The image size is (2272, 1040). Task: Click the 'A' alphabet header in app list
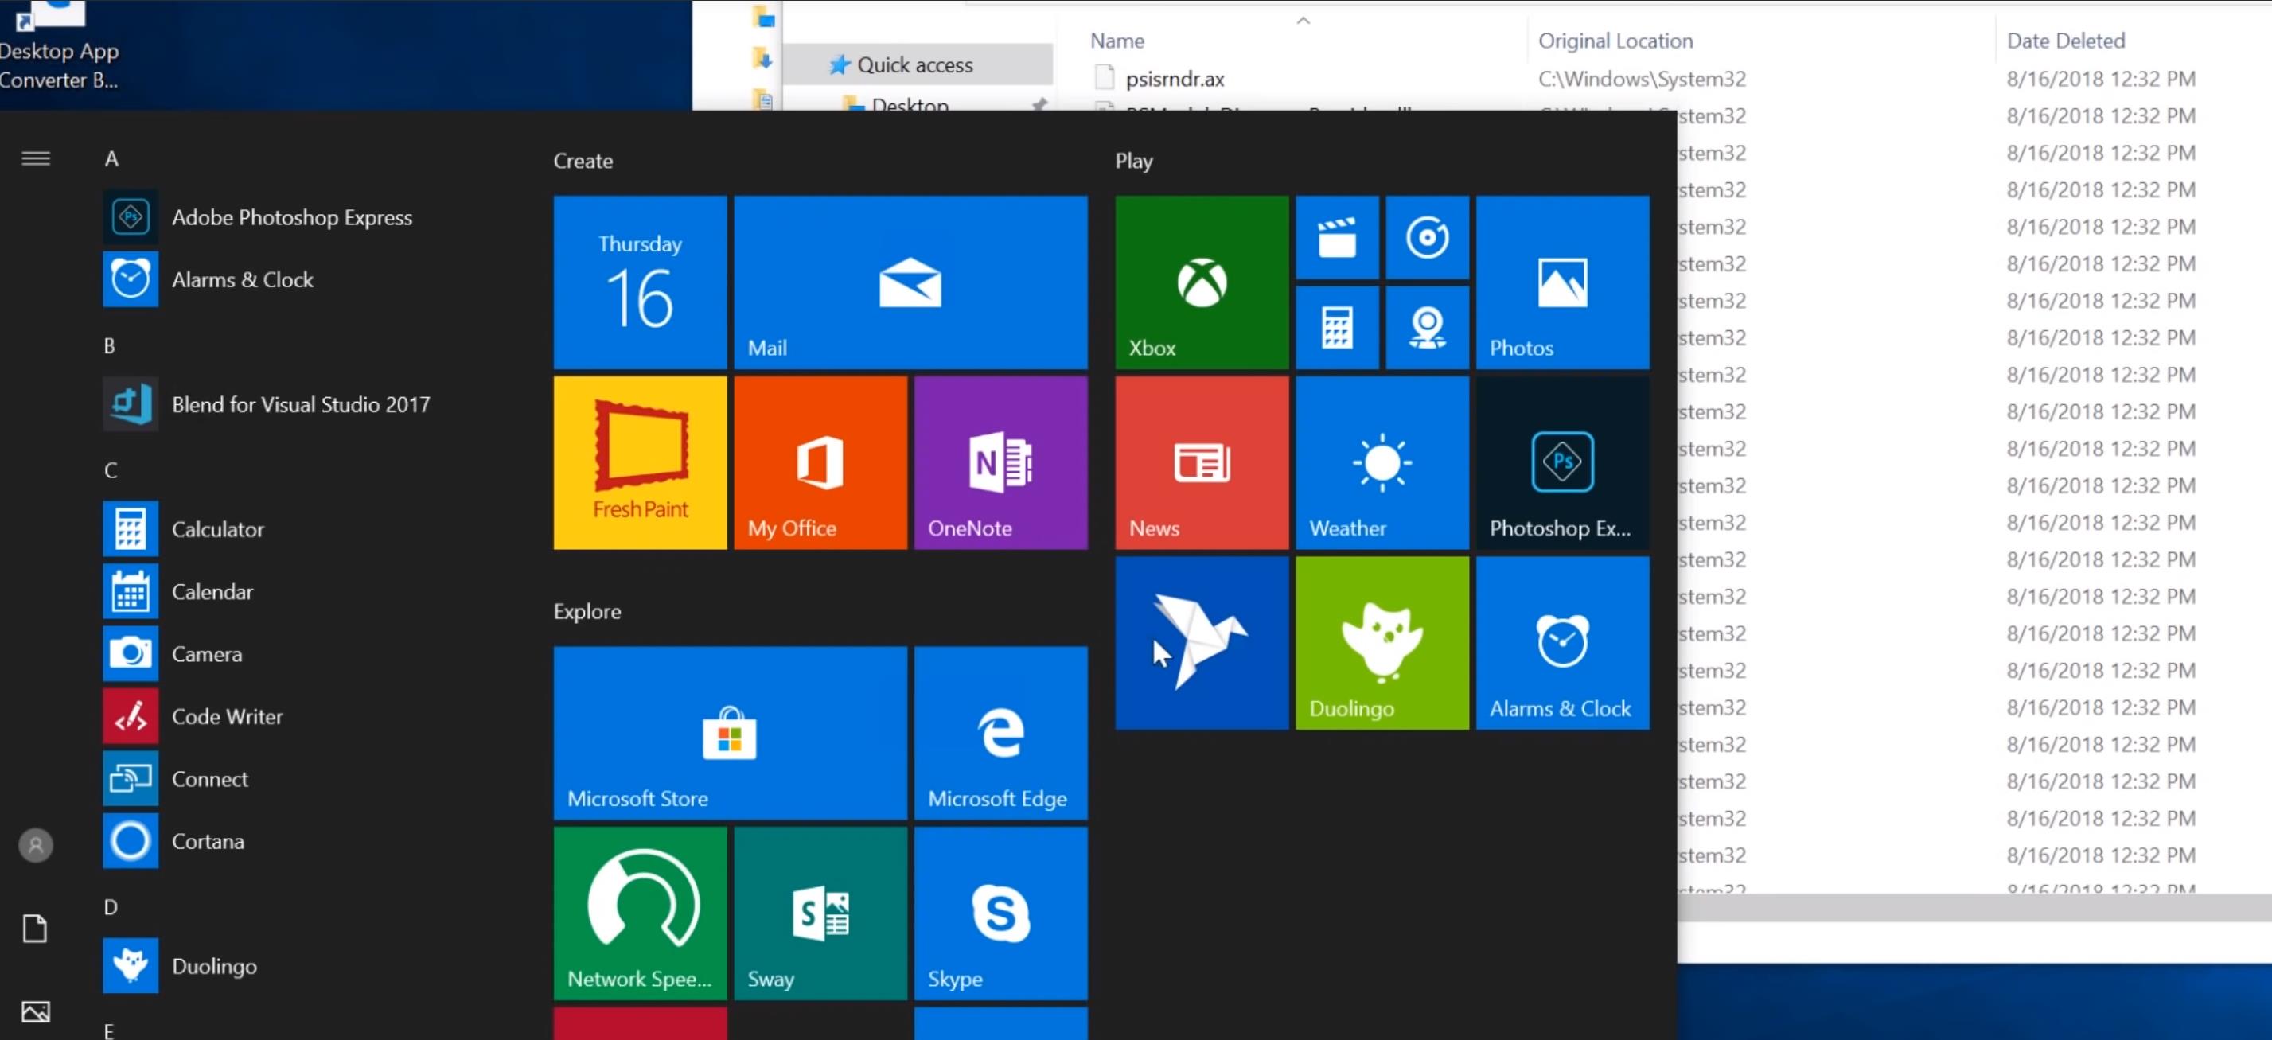[x=111, y=159]
